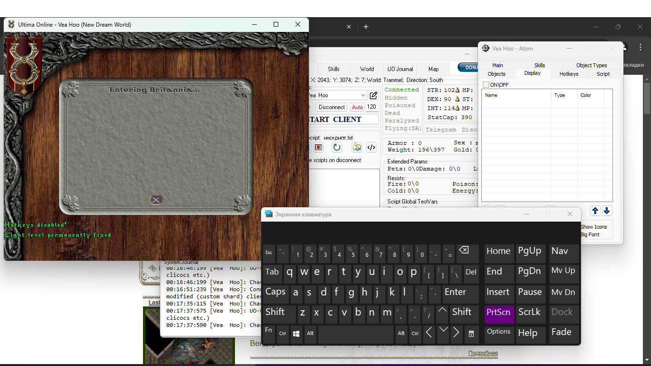
Task: Open the code editor </> icon
Action: click(x=371, y=148)
